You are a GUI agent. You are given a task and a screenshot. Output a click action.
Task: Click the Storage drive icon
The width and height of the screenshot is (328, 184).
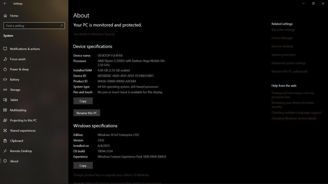5,90
